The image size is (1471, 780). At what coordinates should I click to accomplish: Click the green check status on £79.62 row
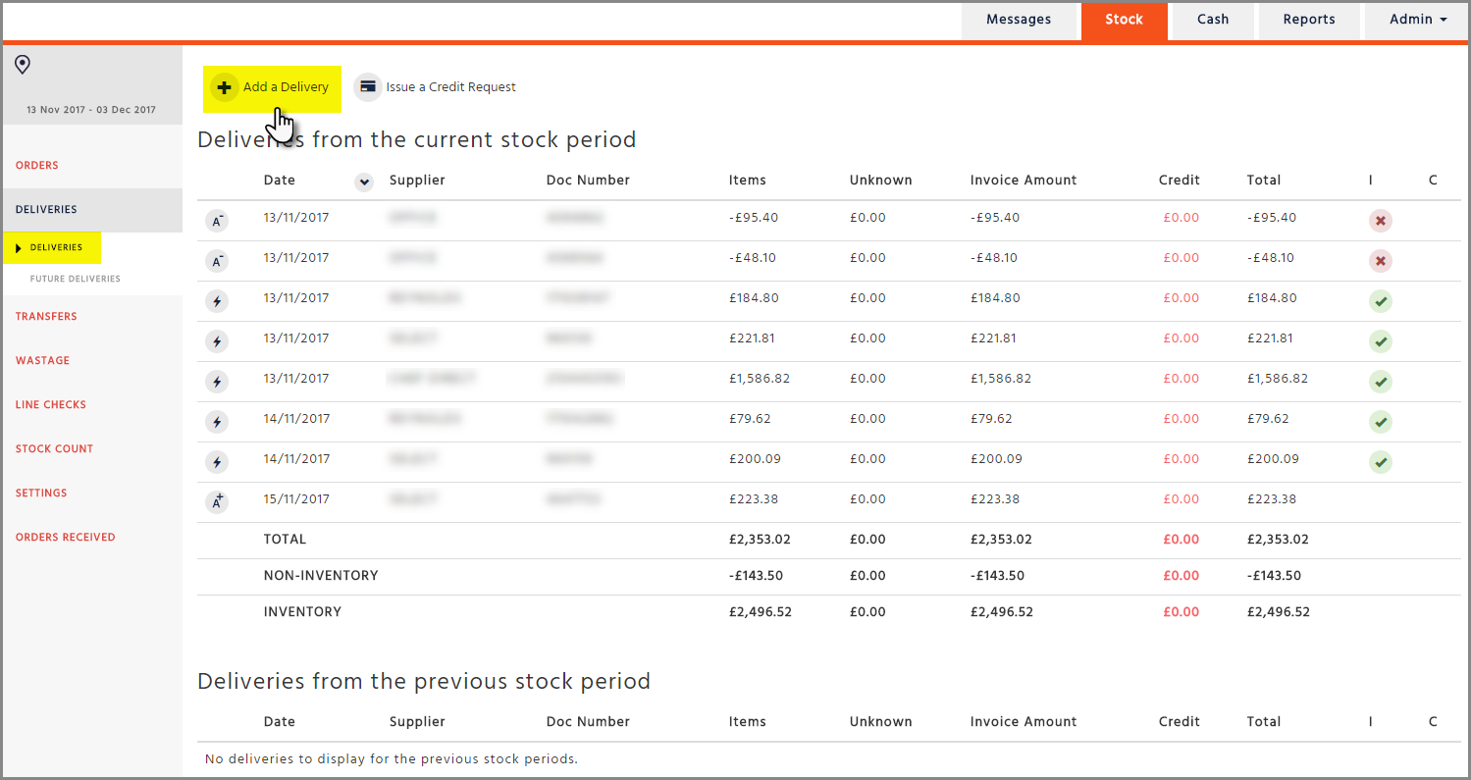tap(1381, 422)
